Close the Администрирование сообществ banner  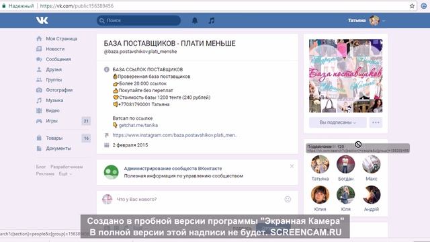click(x=292, y=166)
